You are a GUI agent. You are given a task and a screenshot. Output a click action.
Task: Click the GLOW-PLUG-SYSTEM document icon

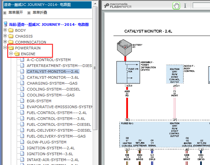pyautogui.click(x=22, y=142)
